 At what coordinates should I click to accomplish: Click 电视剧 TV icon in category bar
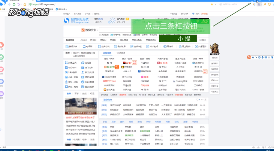[84, 46]
